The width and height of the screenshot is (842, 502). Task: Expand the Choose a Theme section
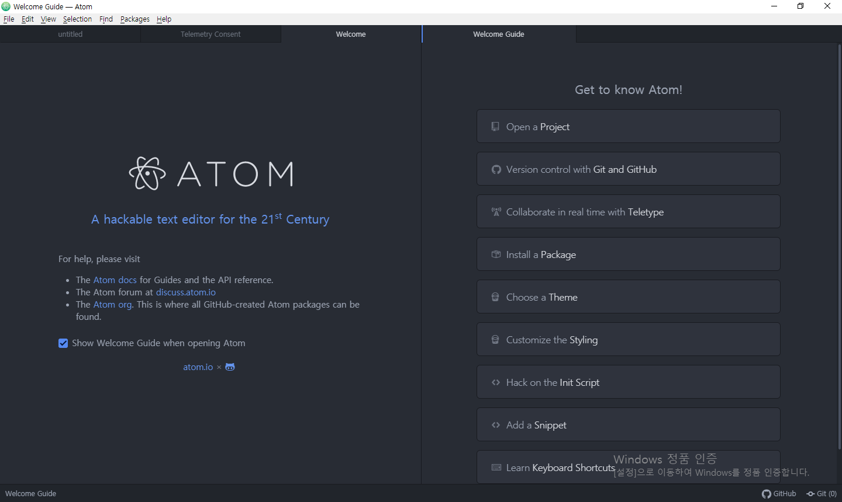pos(628,297)
